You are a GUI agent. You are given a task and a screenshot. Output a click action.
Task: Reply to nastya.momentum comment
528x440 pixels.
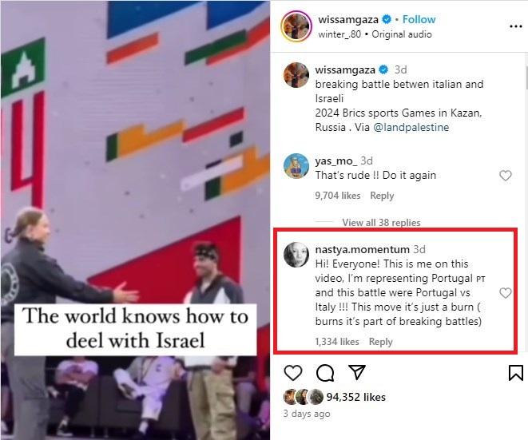click(x=381, y=342)
